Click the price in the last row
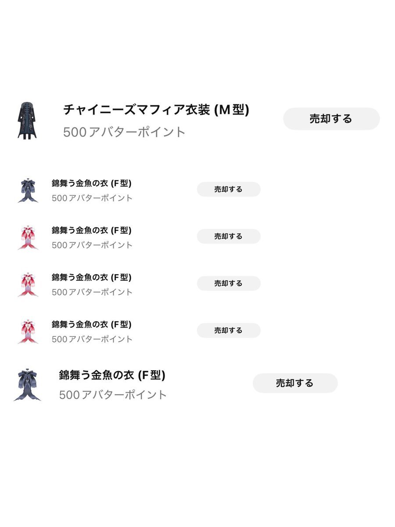 click(113, 395)
